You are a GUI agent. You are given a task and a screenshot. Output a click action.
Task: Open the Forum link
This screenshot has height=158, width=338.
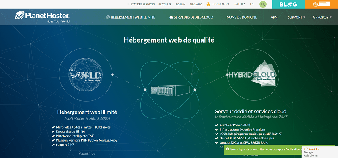180,4
